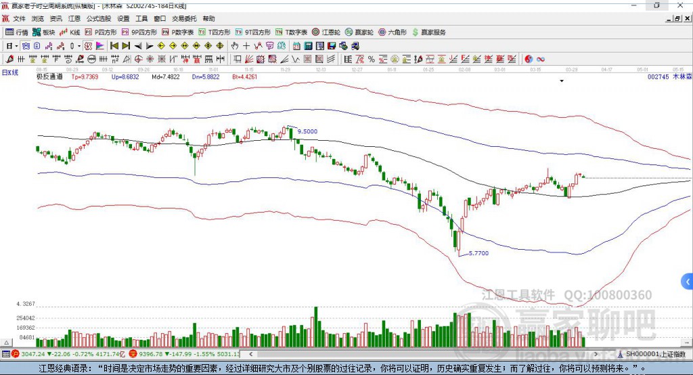This screenshot has height=375, width=693.
Task: Open the 9T四方形 tool
Action: pos(253,32)
